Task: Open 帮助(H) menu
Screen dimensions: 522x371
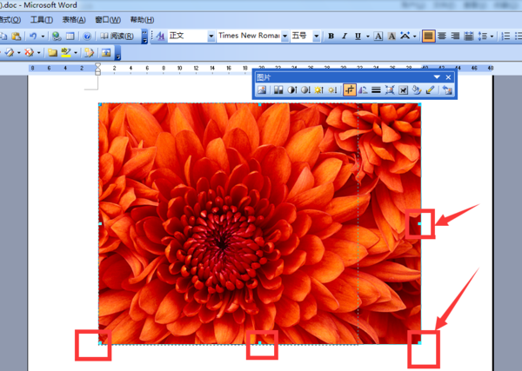Action: click(x=142, y=20)
